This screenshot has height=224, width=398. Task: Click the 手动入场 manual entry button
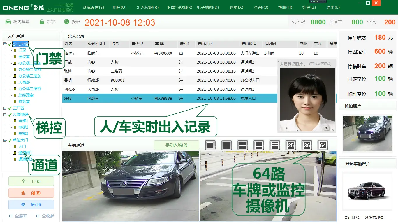(176, 145)
